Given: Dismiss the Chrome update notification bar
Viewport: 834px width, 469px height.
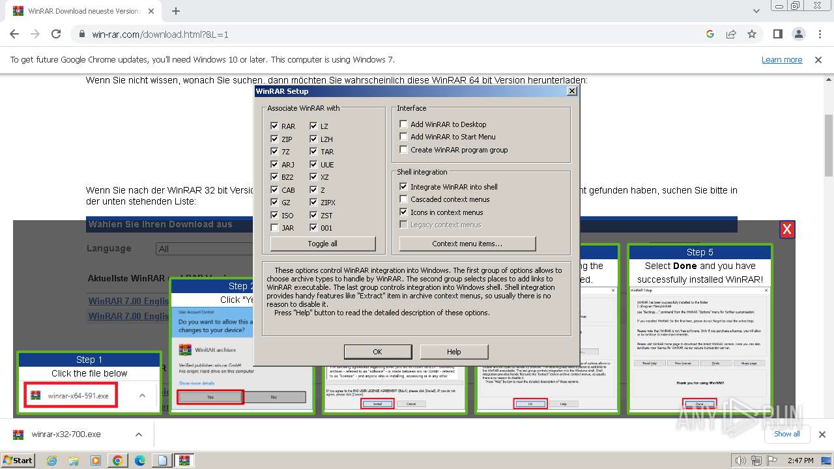Looking at the screenshot, I should tap(818, 60).
